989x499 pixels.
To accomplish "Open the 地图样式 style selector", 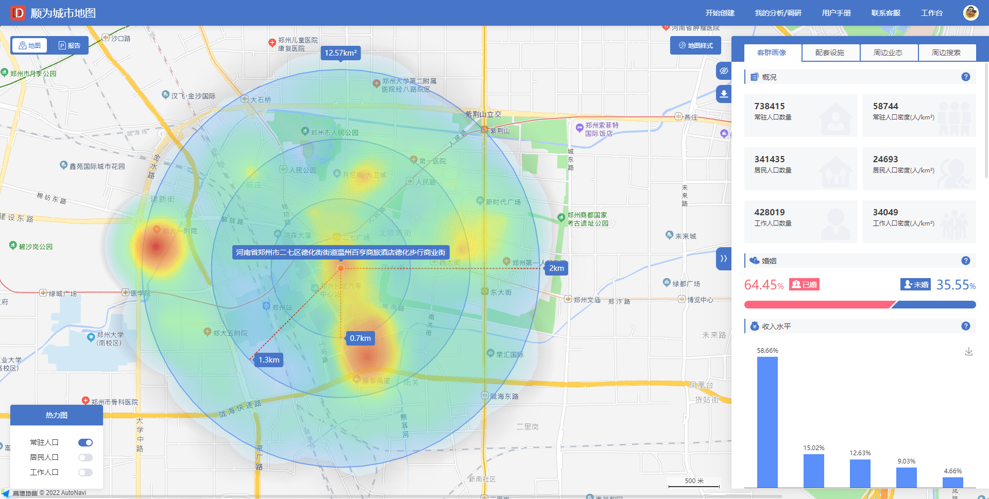I will 695,45.
